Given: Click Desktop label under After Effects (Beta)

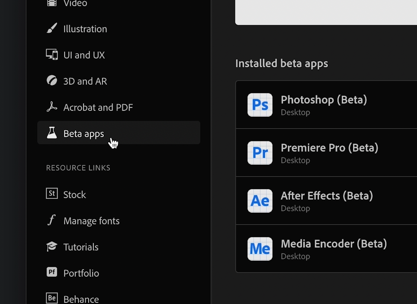Looking at the screenshot, I should point(295,208).
